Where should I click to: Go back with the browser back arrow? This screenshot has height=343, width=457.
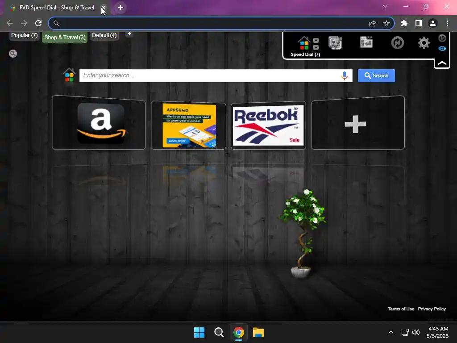click(10, 23)
